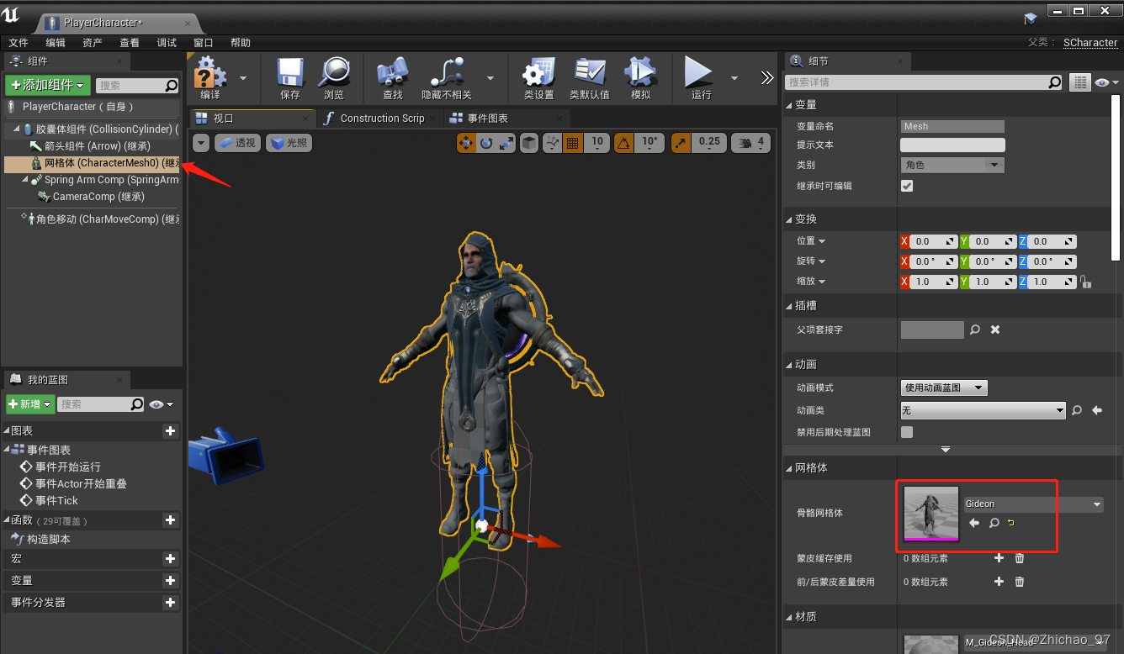Open the 类别 角色 dropdown
Image resolution: width=1124 pixels, height=654 pixels.
point(952,165)
